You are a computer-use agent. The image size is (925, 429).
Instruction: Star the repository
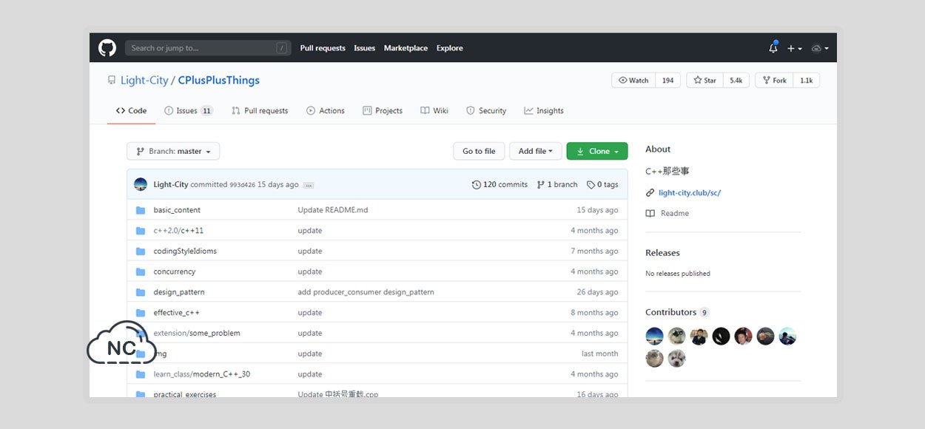[704, 81]
